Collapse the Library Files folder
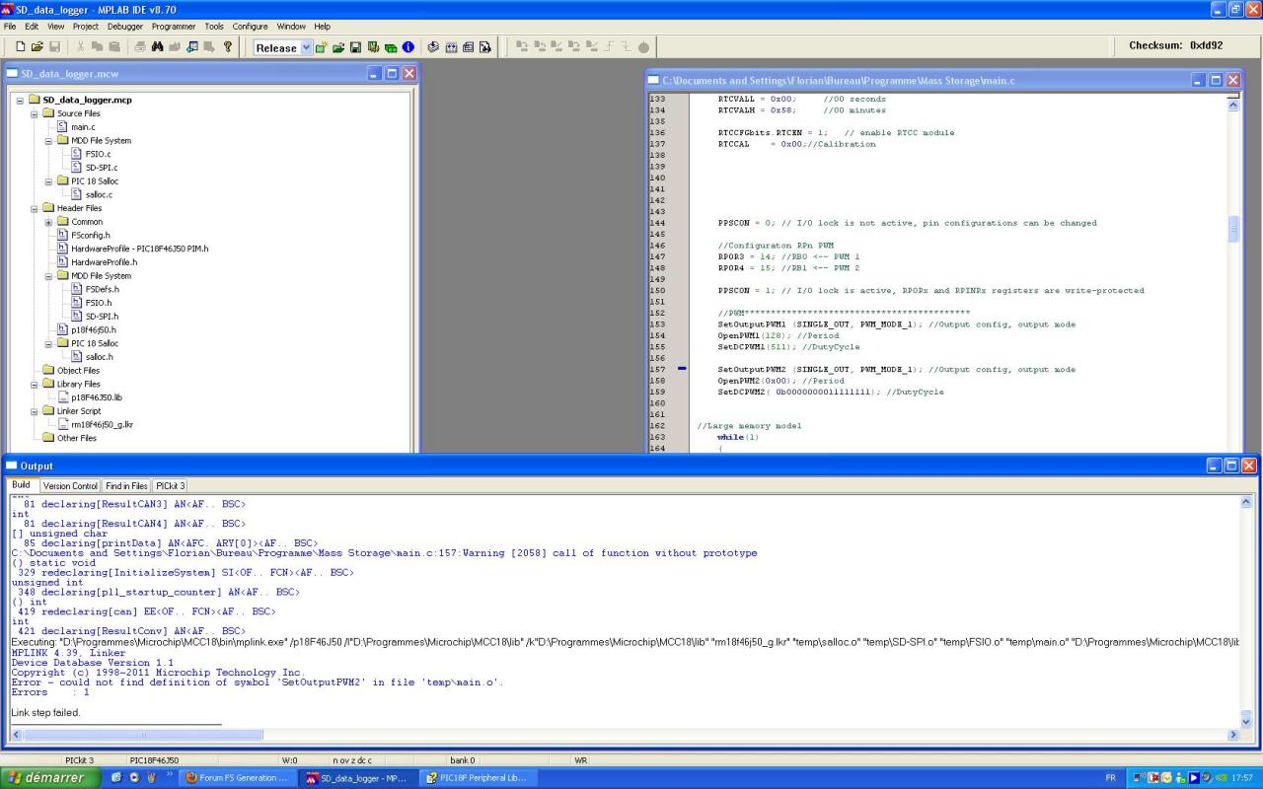 (x=35, y=384)
